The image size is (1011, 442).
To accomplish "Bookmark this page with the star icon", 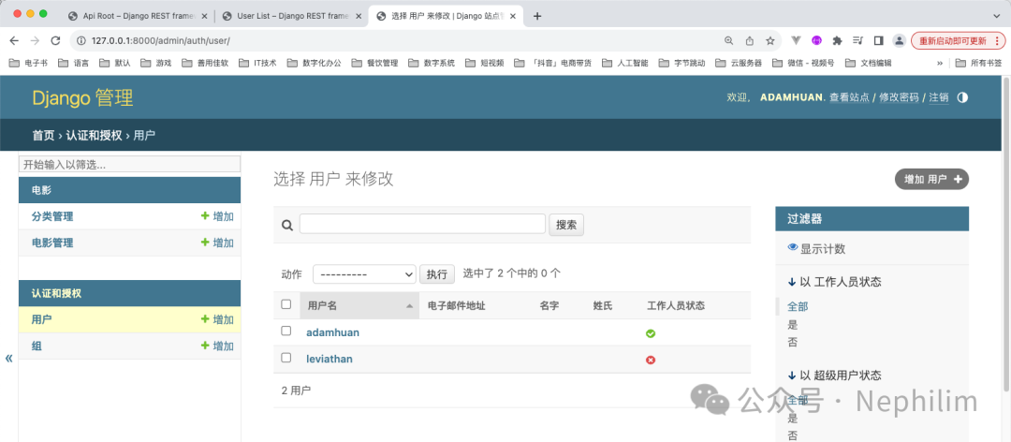I will tap(769, 40).
